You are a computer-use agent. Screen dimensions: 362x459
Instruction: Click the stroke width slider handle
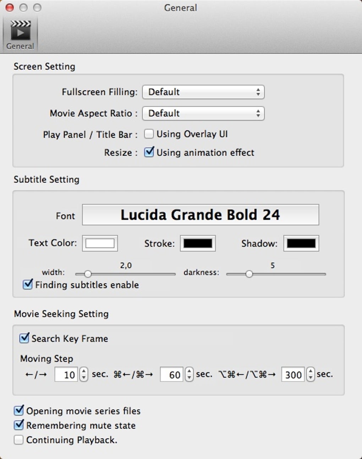(x=88, y=274)
